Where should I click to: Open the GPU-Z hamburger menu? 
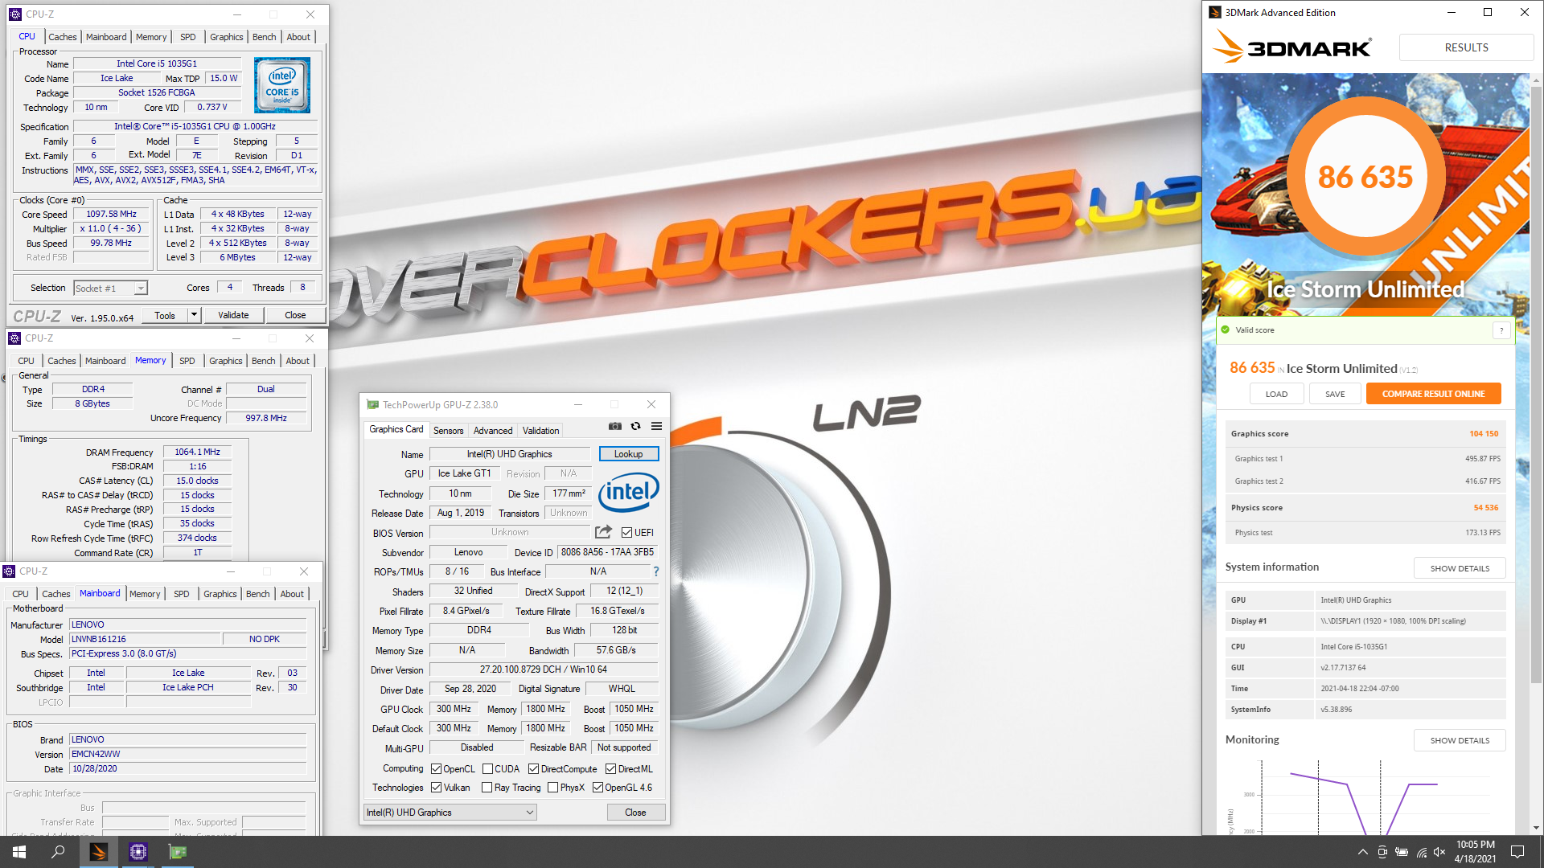point(656,427)
